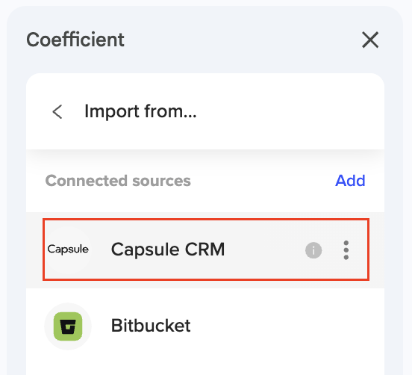Click the gray header area beside Coefficient title
The image size is (412, 375).
(x=242, y=40)
